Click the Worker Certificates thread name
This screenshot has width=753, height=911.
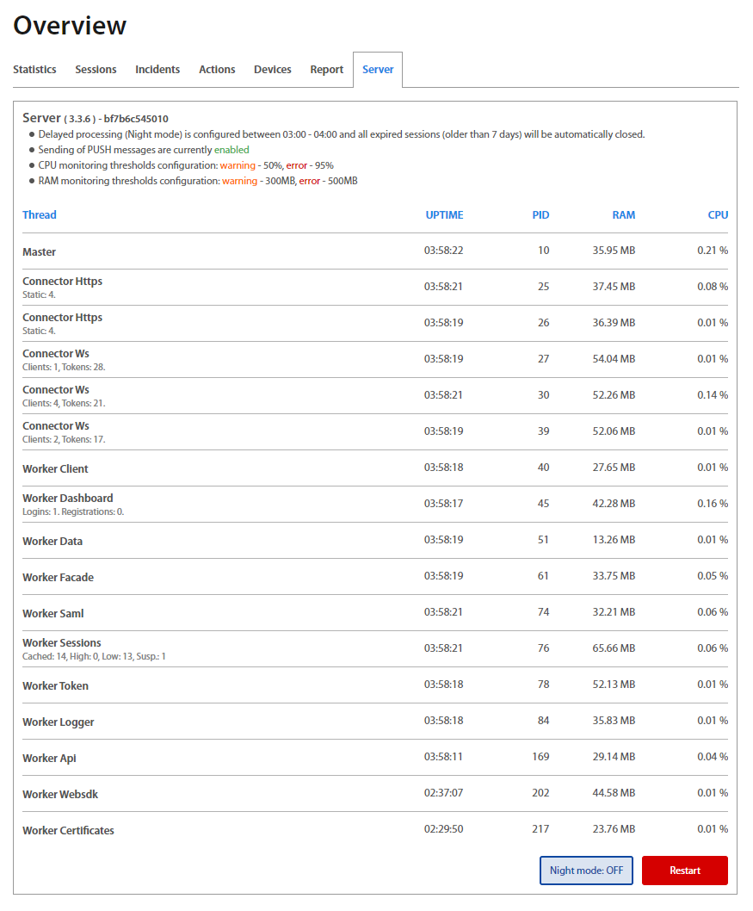[68, 831]
